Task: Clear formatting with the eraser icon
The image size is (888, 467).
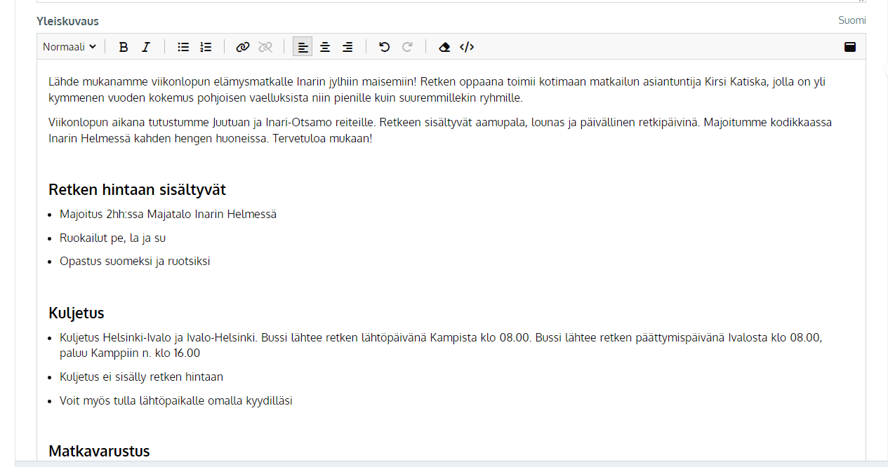Action: 444,47
